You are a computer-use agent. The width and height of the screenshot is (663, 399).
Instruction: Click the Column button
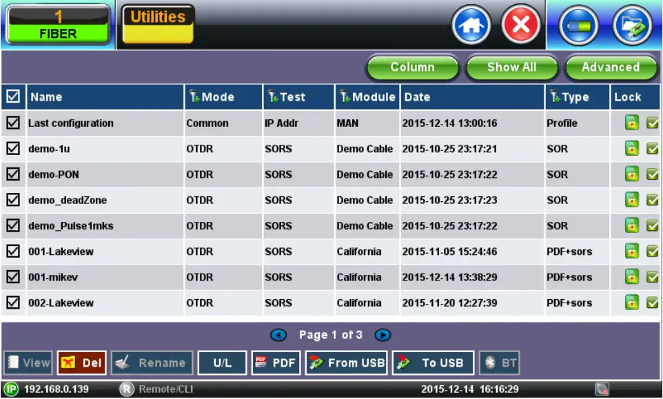412,68
